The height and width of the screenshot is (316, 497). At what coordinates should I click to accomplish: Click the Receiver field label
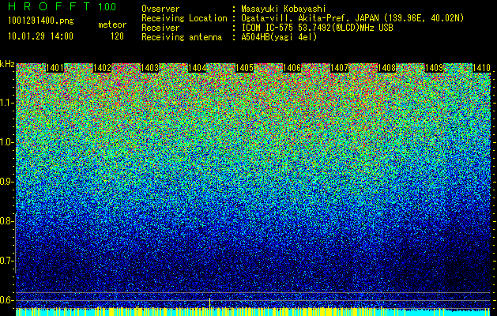(160, 28)
